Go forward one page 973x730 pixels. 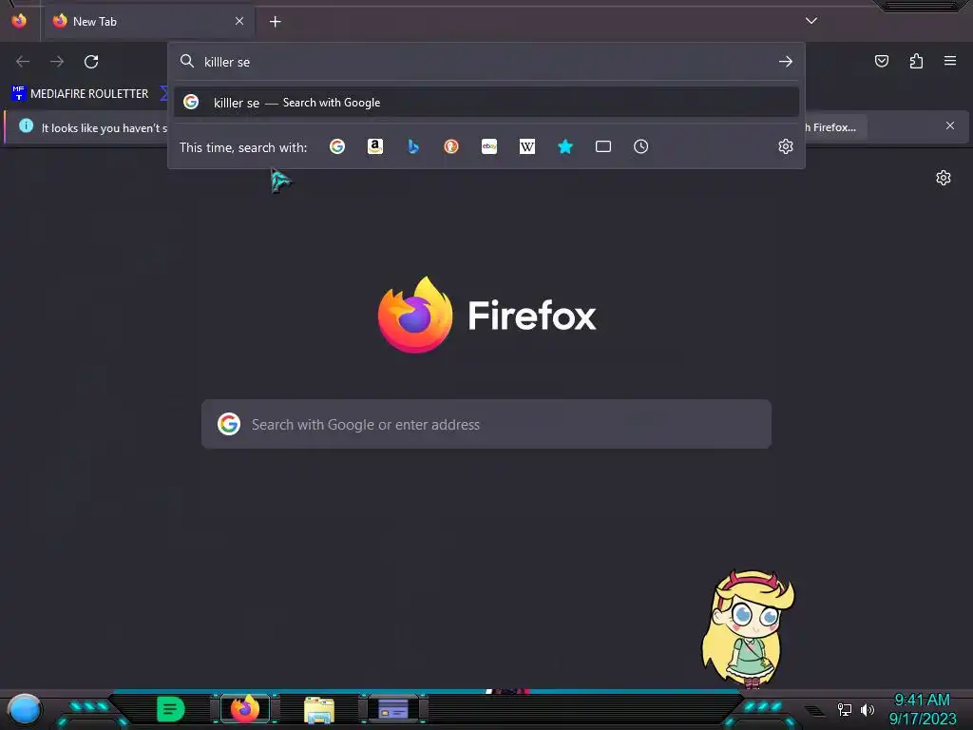[x=57, y=62]
